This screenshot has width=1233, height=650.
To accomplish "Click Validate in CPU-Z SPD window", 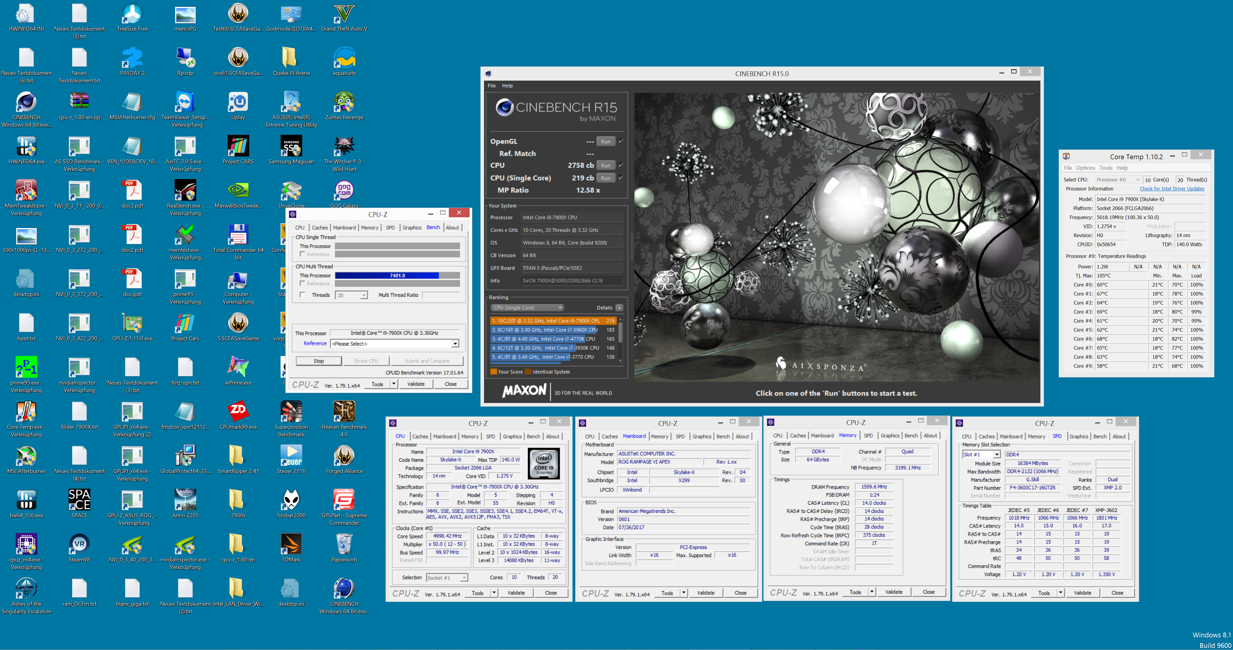I will (1083, 593).
